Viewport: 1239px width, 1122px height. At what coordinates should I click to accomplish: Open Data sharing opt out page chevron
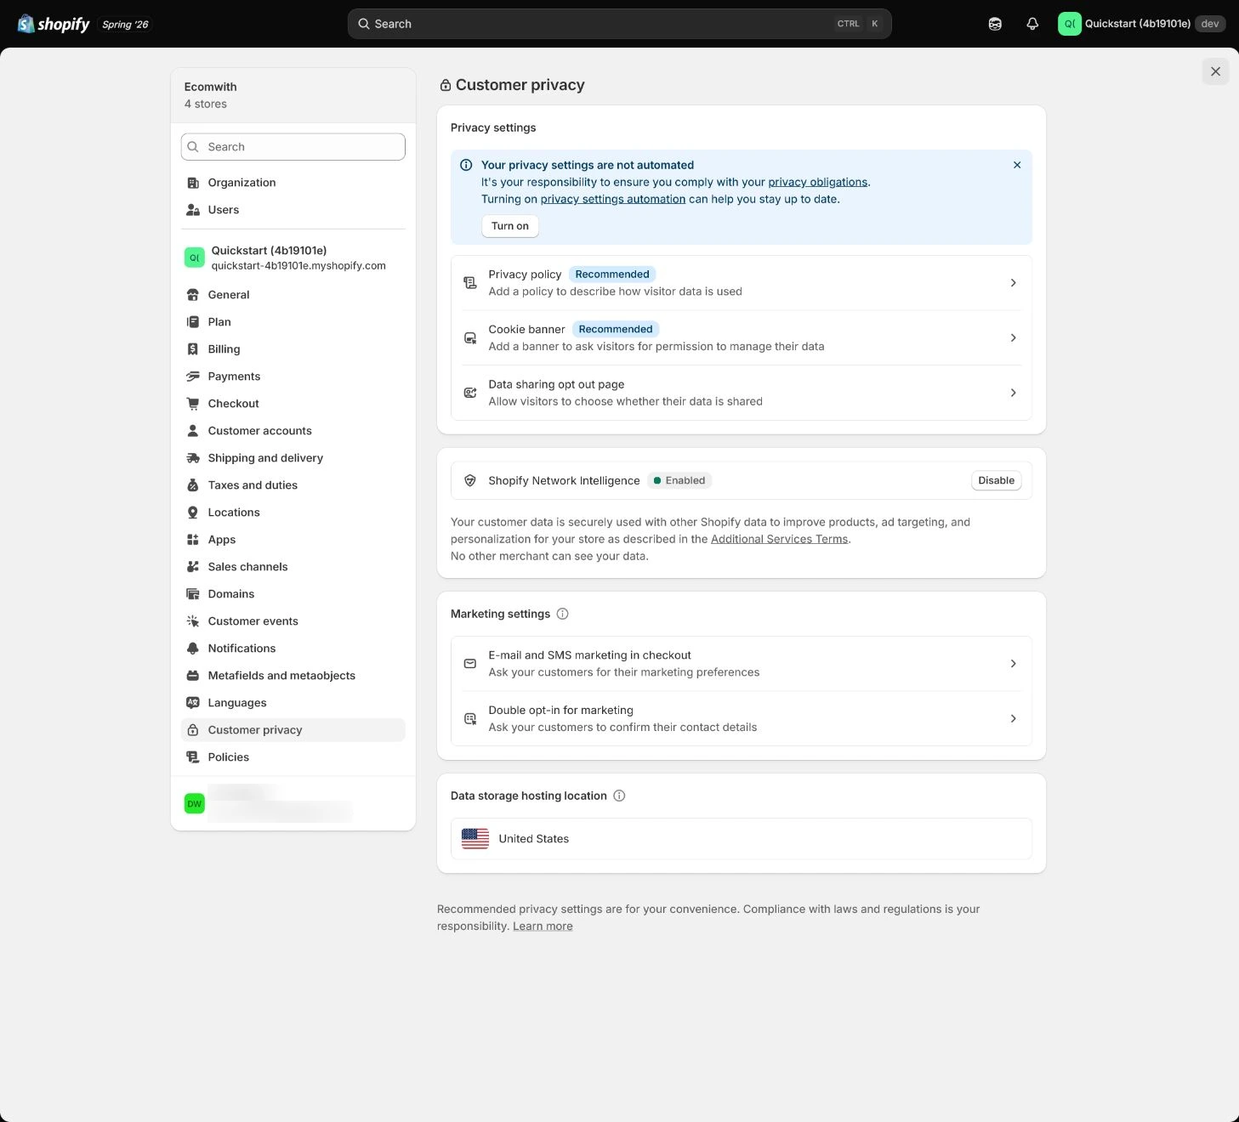pos(1013,393)
